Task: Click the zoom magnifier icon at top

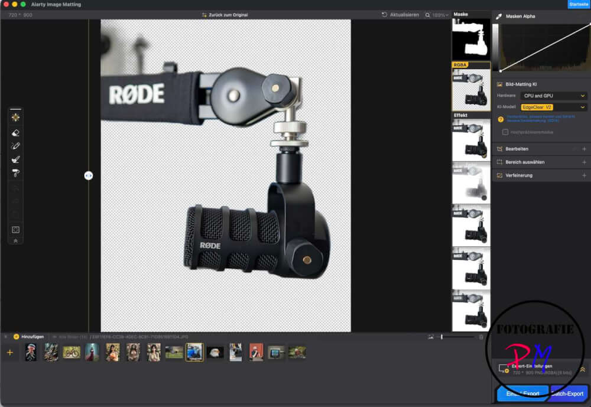Action: click(428, 15)
